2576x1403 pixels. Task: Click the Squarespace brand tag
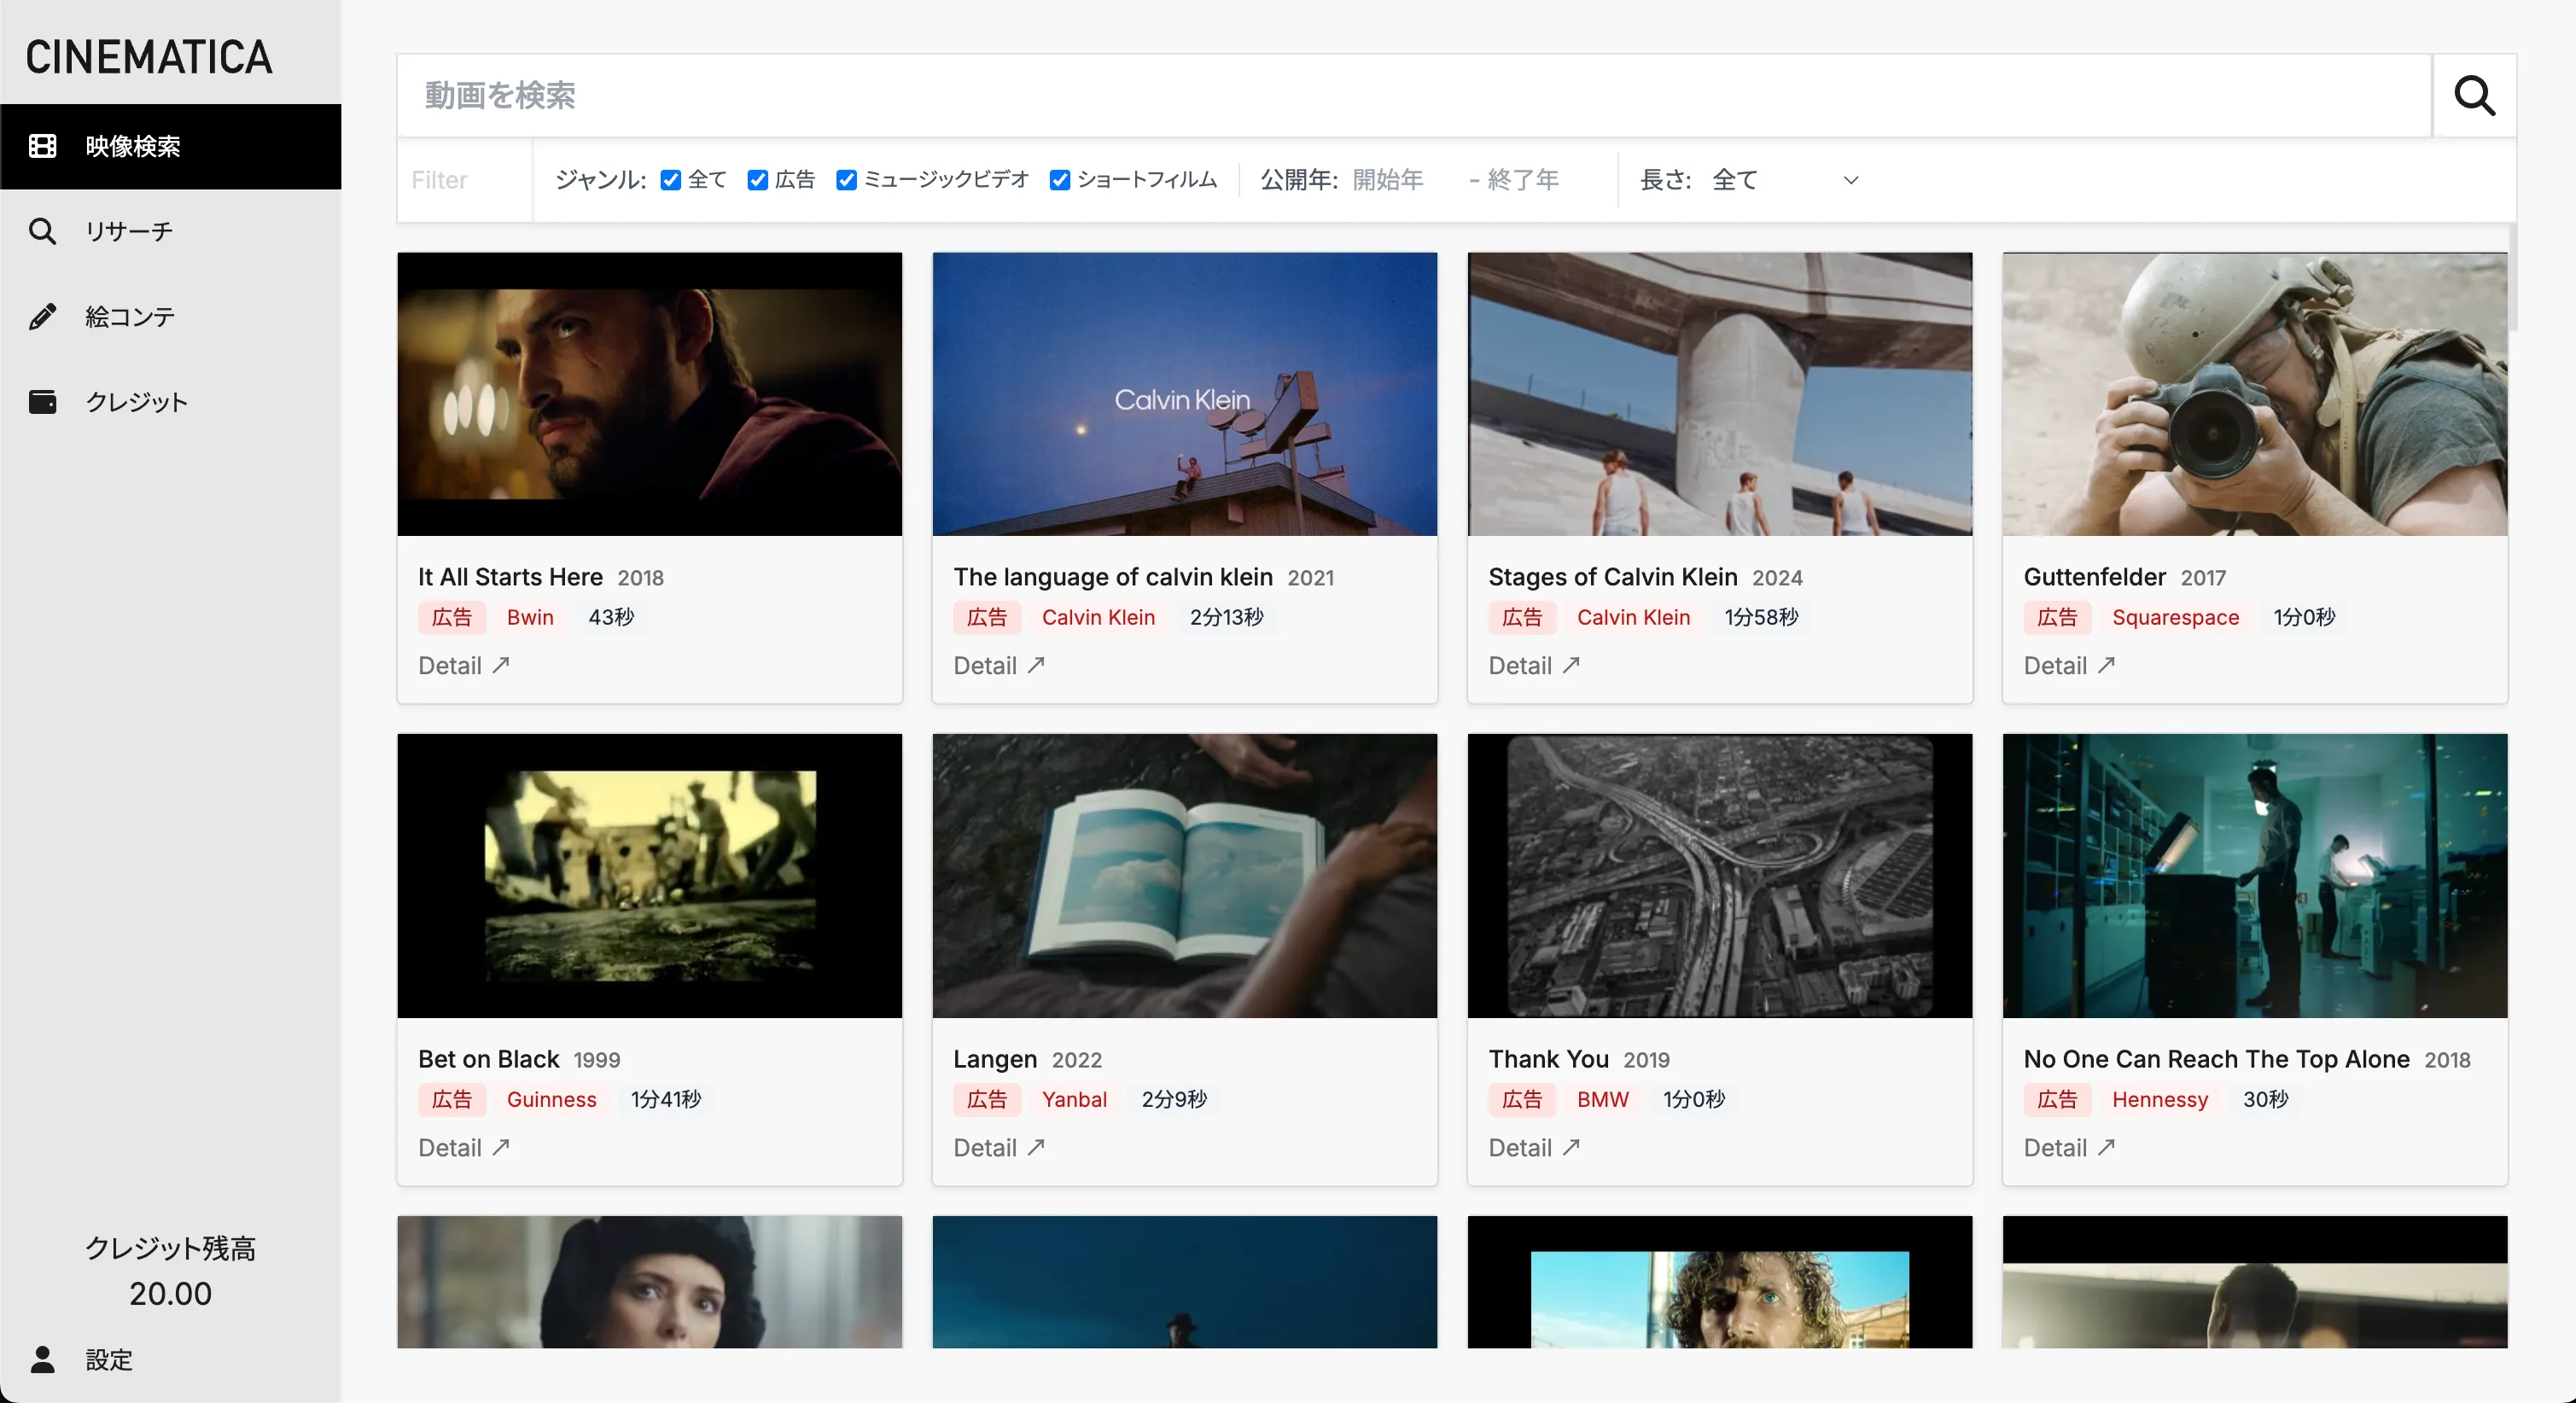click(2175, 617)
